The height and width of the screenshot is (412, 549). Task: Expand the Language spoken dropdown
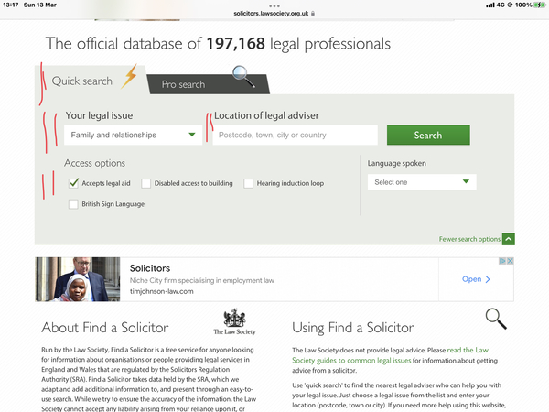point(422,182)
